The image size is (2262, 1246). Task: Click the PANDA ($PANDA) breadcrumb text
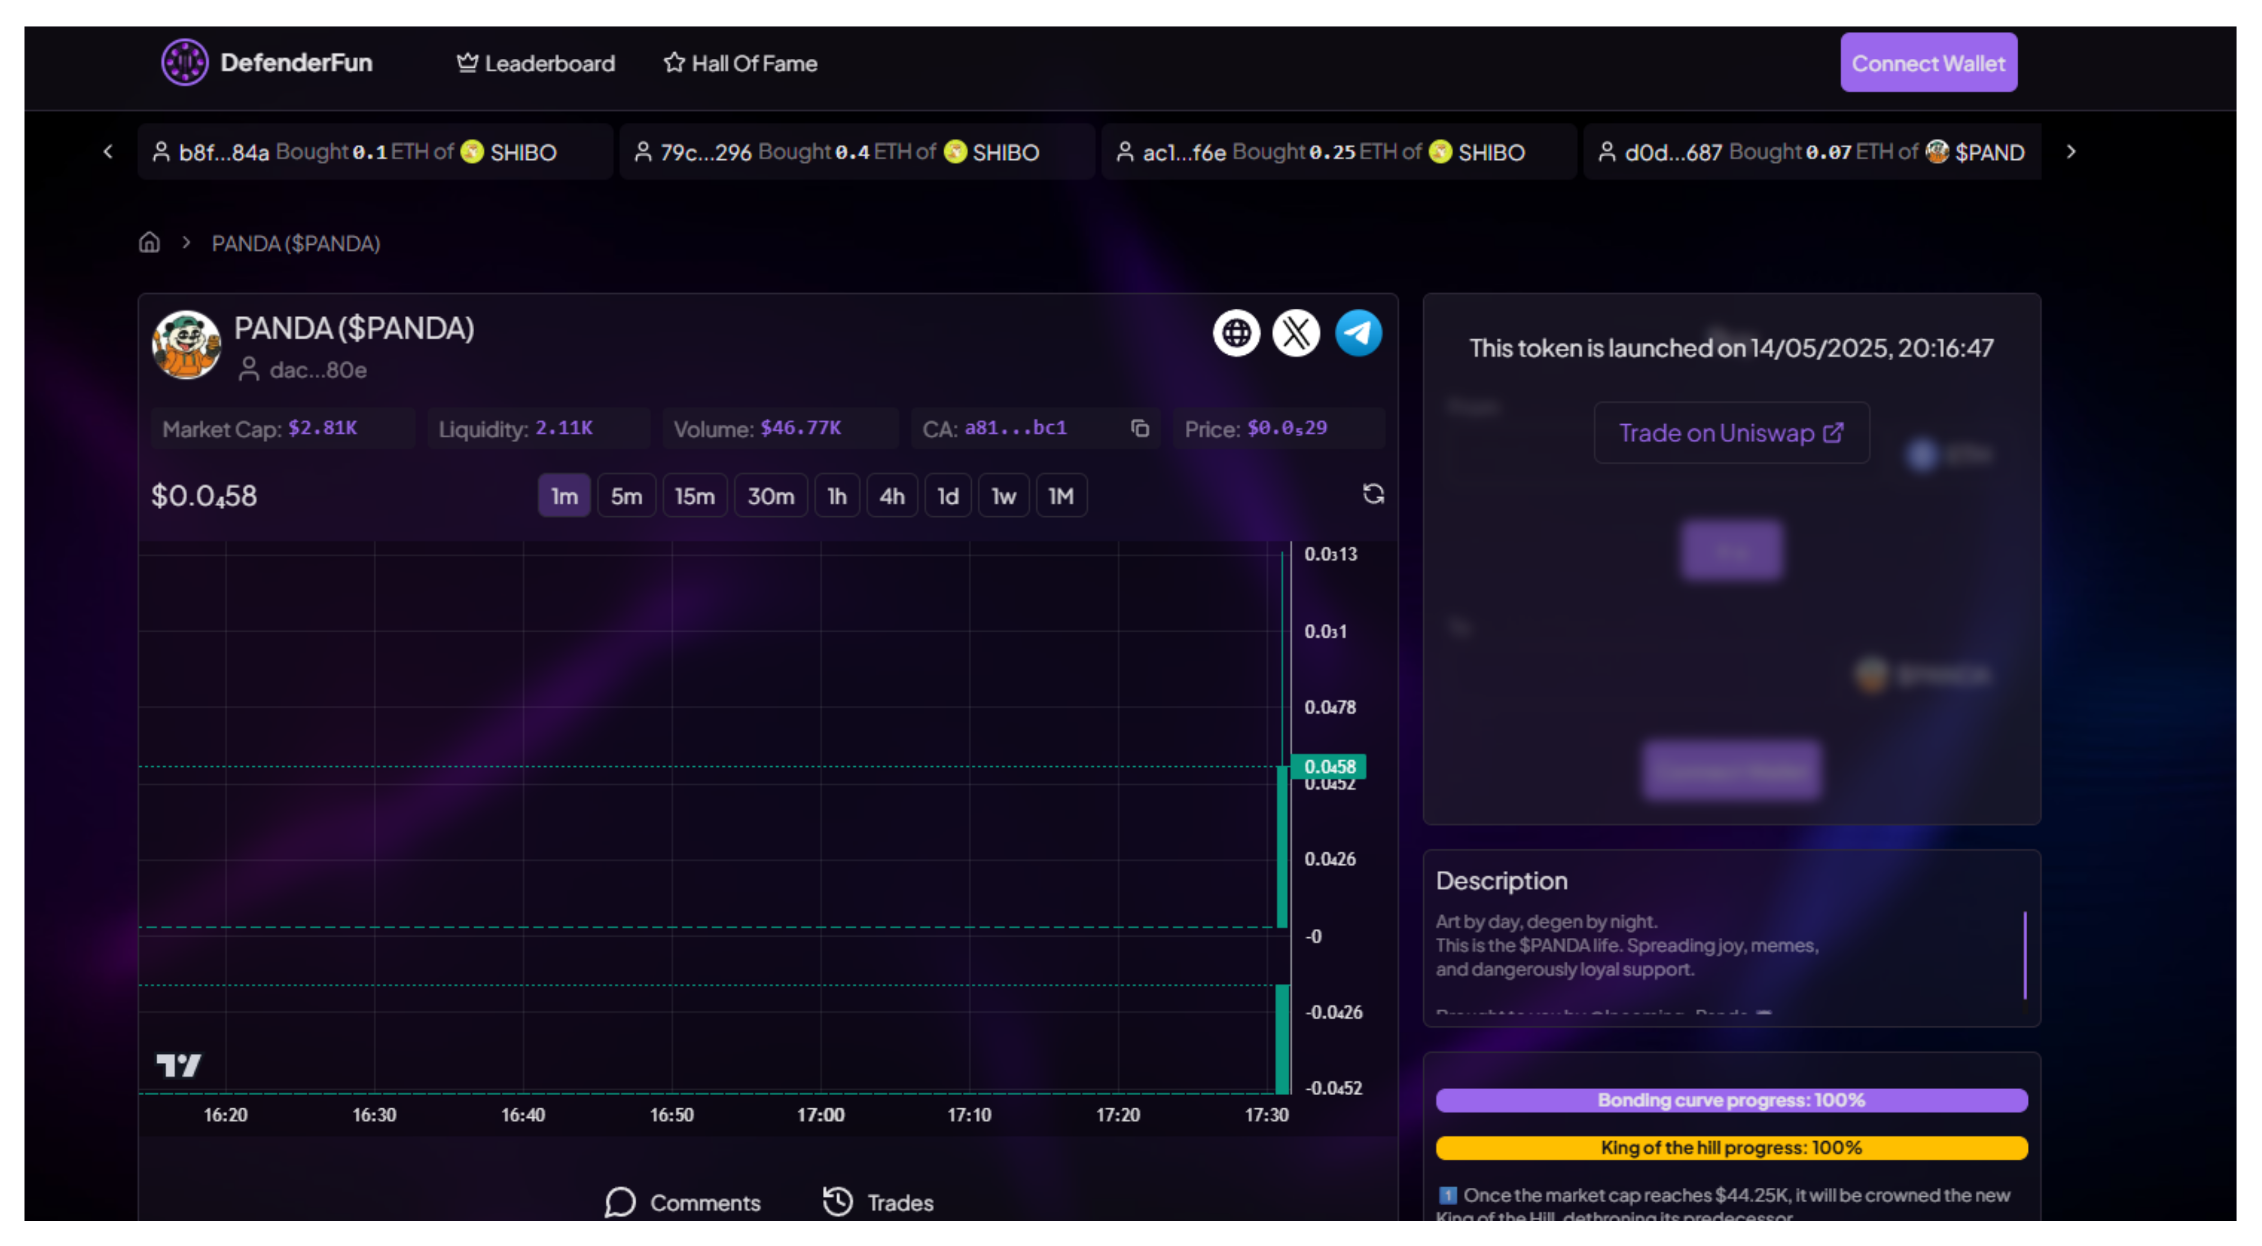point(296,243)
